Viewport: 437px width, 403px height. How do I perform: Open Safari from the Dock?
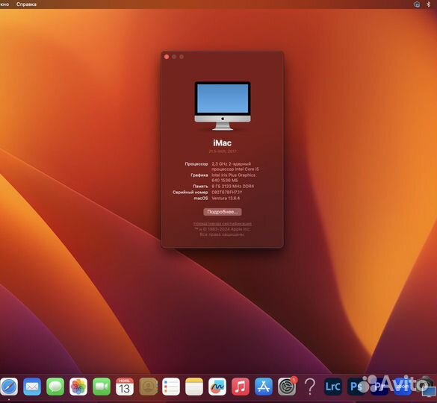tap(9, 387)
